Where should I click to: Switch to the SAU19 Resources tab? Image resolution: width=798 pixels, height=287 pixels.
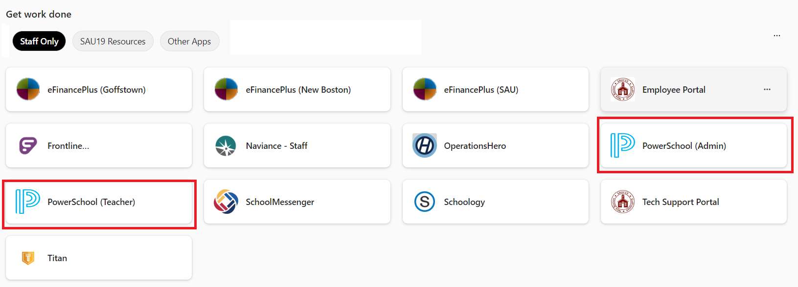click(x=113, y=41)
